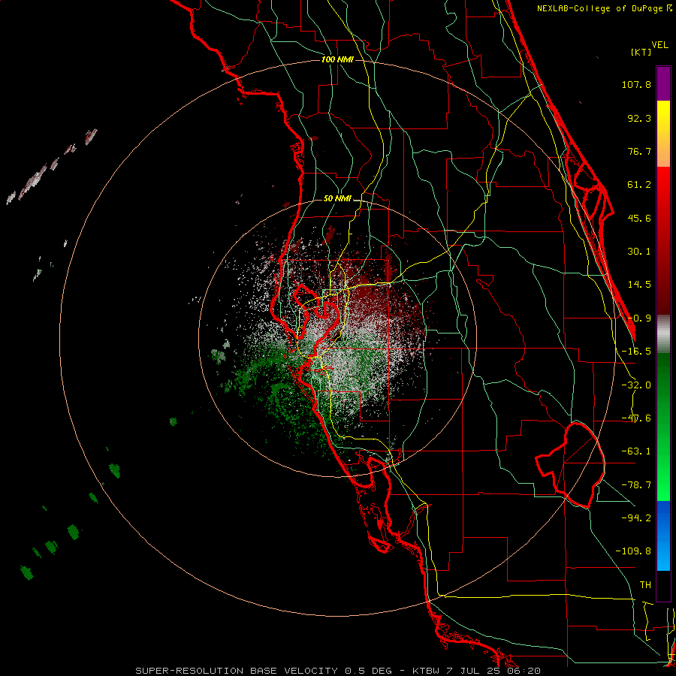The width and height of the screenshot is (676, 676).
Task: Select the 45.6 velocity scale value
Action: click(639, 218)
